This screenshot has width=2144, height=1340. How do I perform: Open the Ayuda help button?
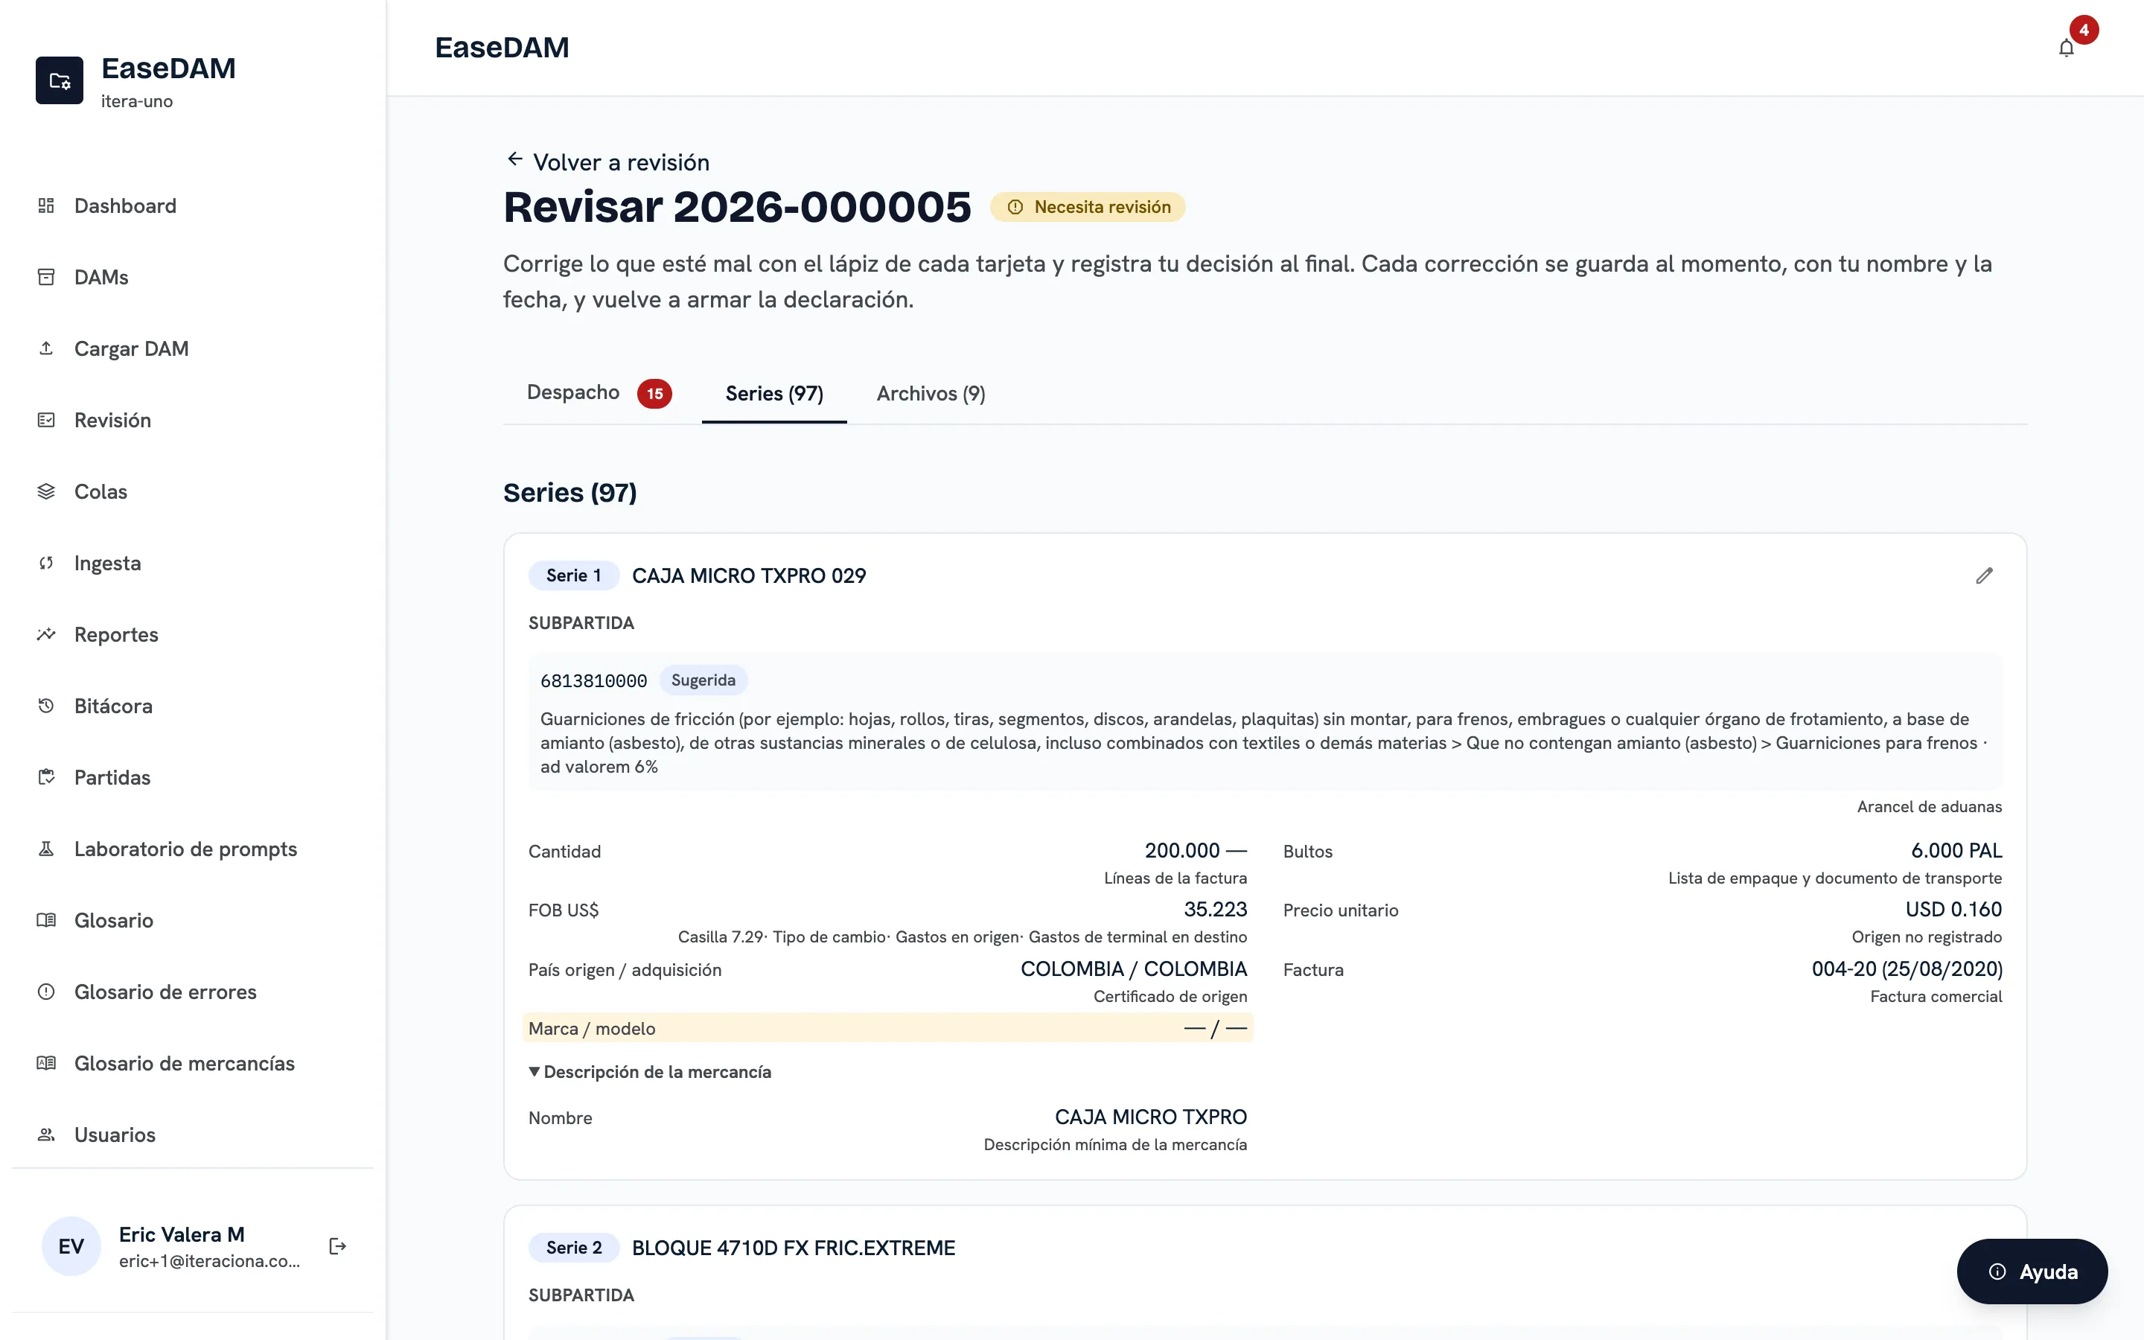[2032, 1272]
